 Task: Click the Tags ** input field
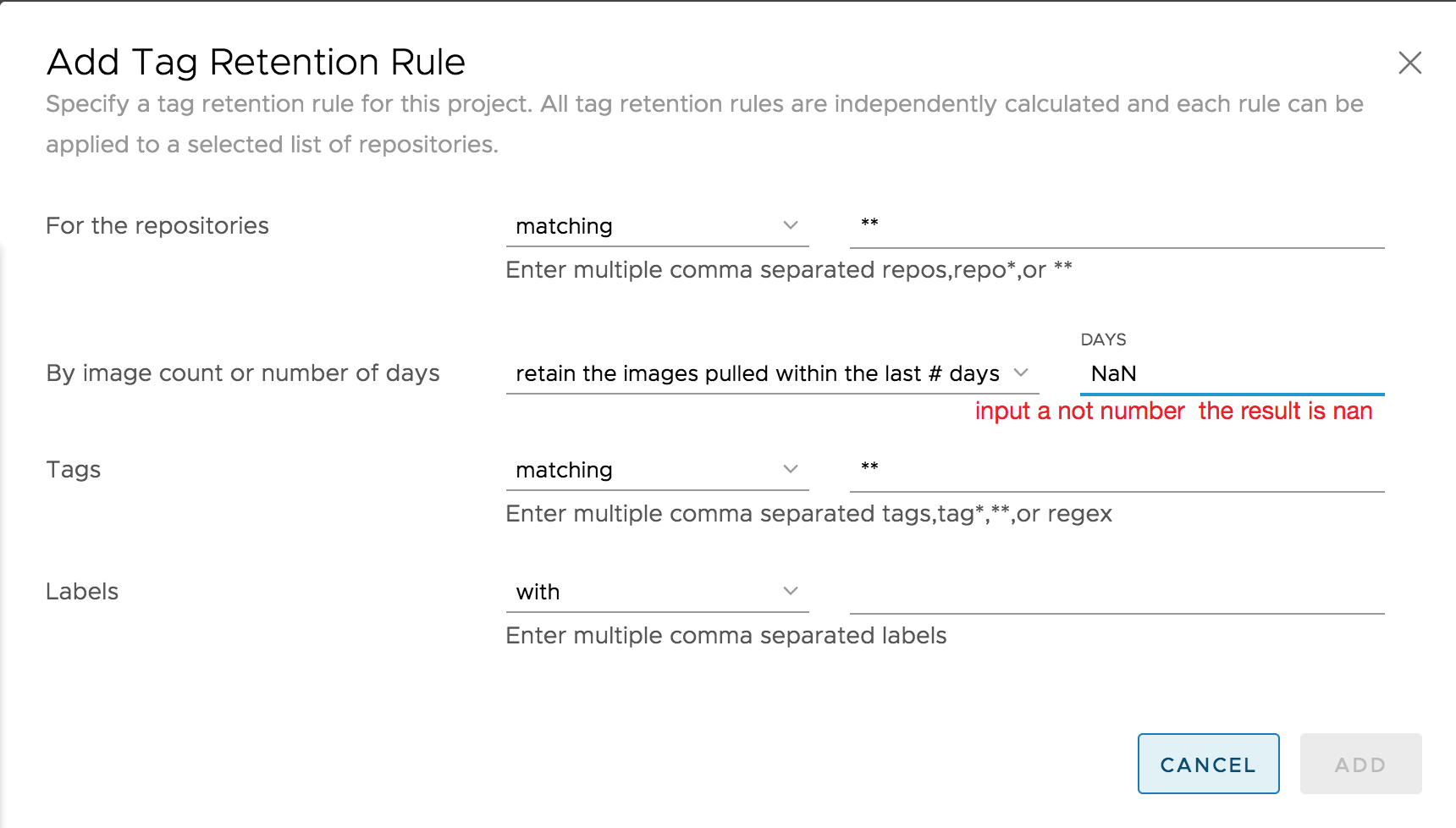click(1116, 470)
